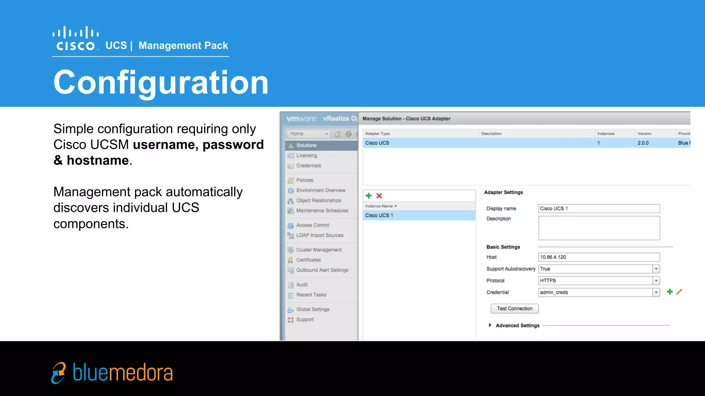Click the Cluster Management icon
The width and height of the screenshot is (705, 396).
click(291, 250)
